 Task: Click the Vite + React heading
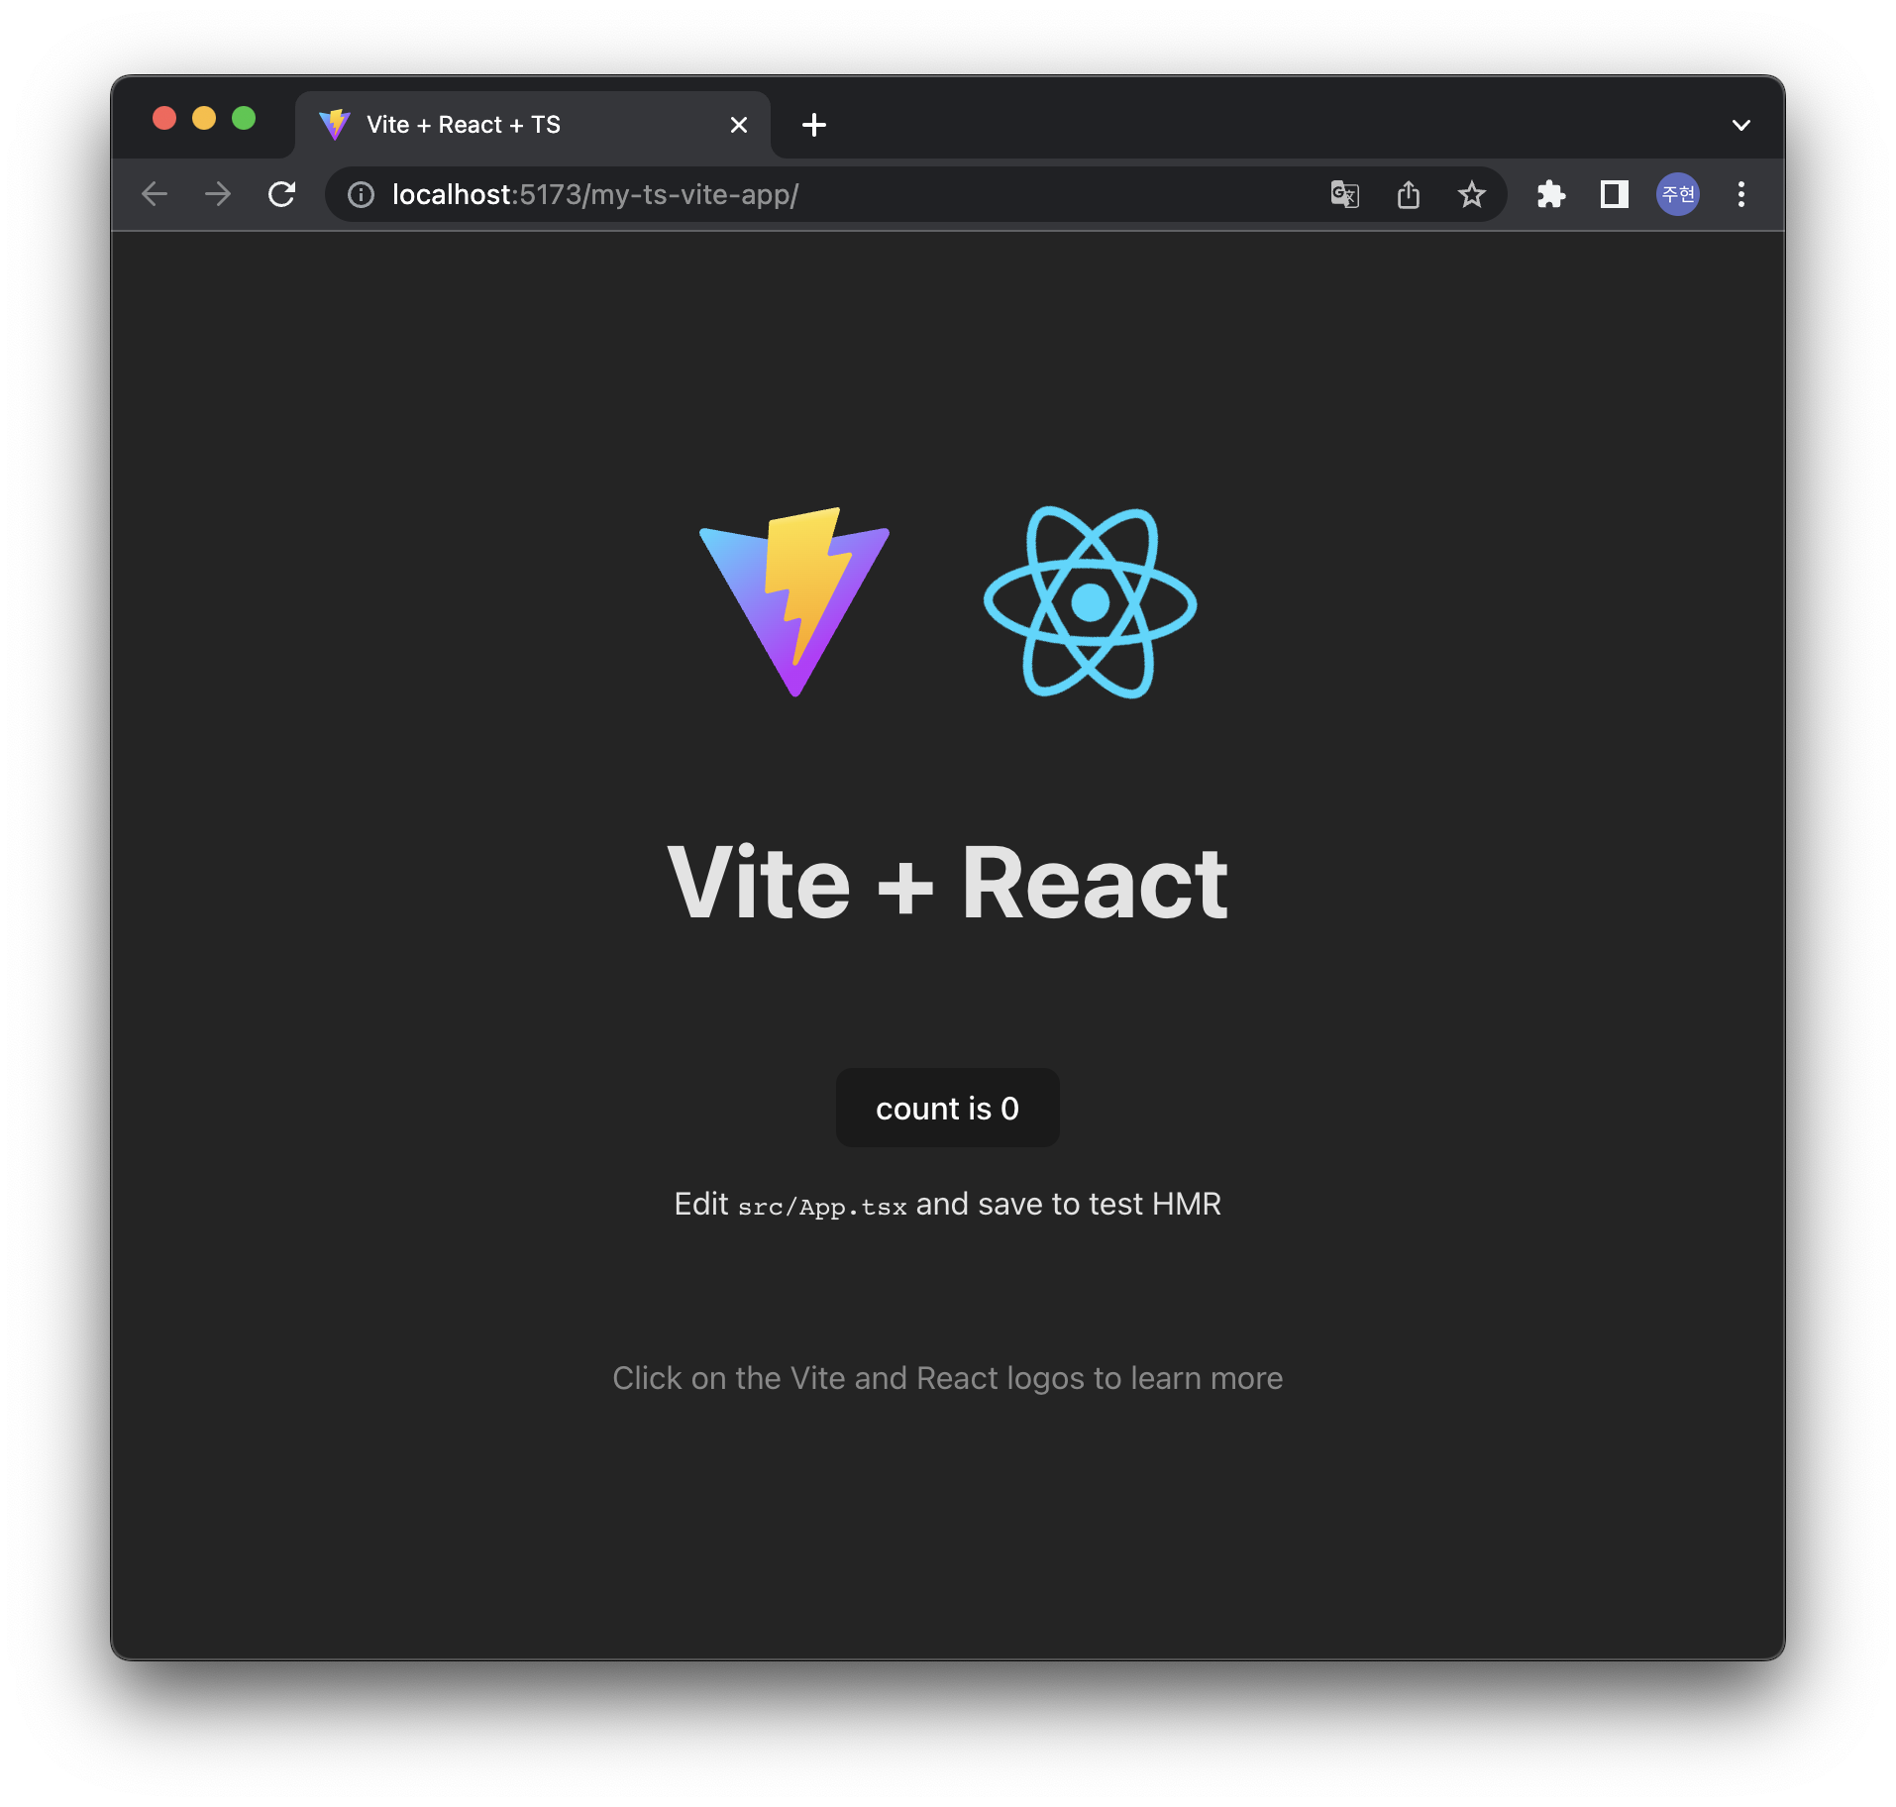click(947, 882)
